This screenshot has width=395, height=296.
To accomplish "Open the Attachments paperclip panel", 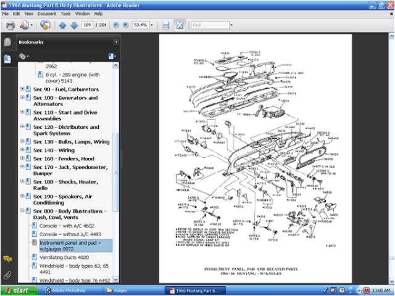I will (x=7, y=275).
